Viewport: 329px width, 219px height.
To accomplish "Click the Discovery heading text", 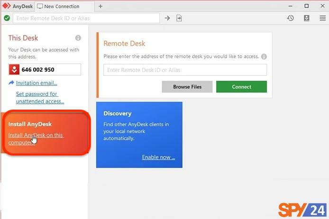I will pyautogui.click(x=118, y=113).
